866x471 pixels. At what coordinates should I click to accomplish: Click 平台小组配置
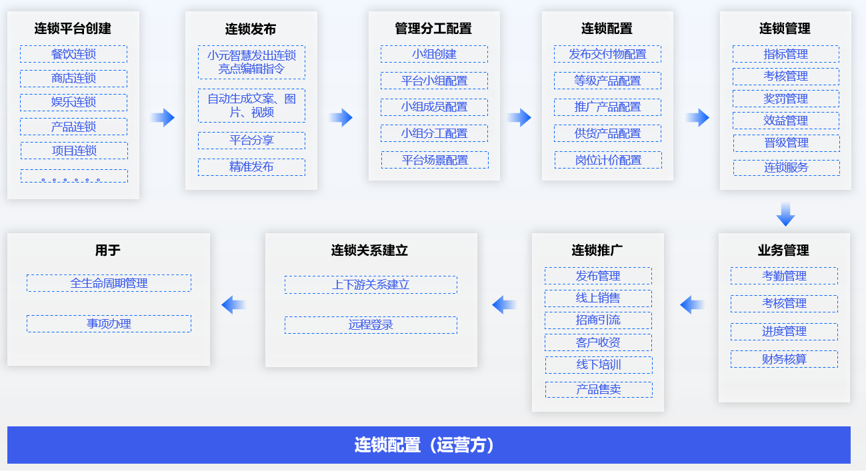coord(434,81)
